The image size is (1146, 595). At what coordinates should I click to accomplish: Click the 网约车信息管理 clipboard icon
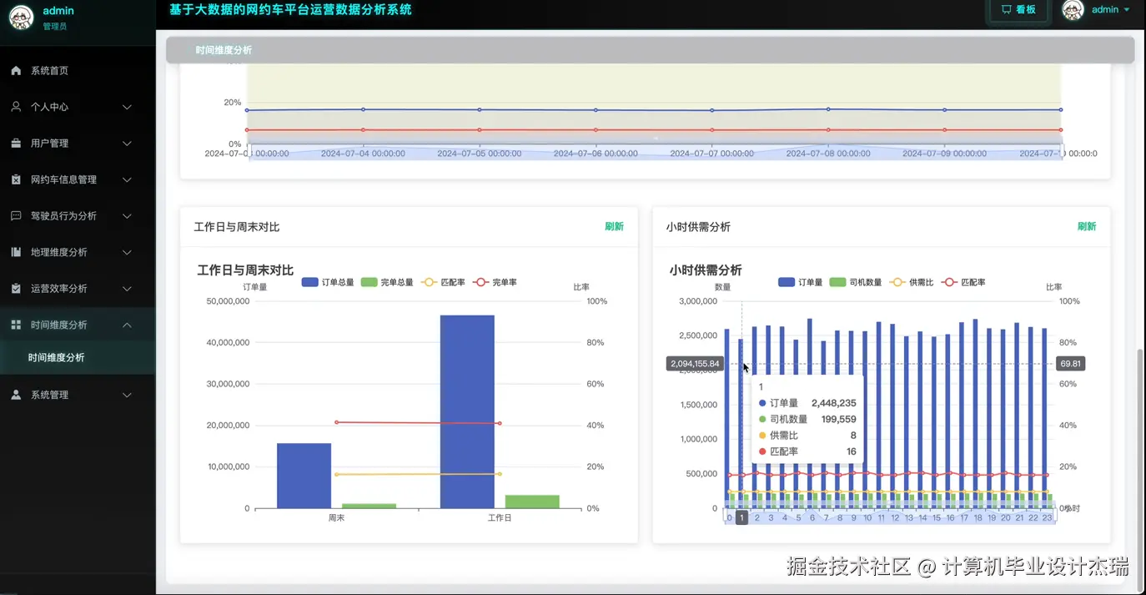pos(16,179)
